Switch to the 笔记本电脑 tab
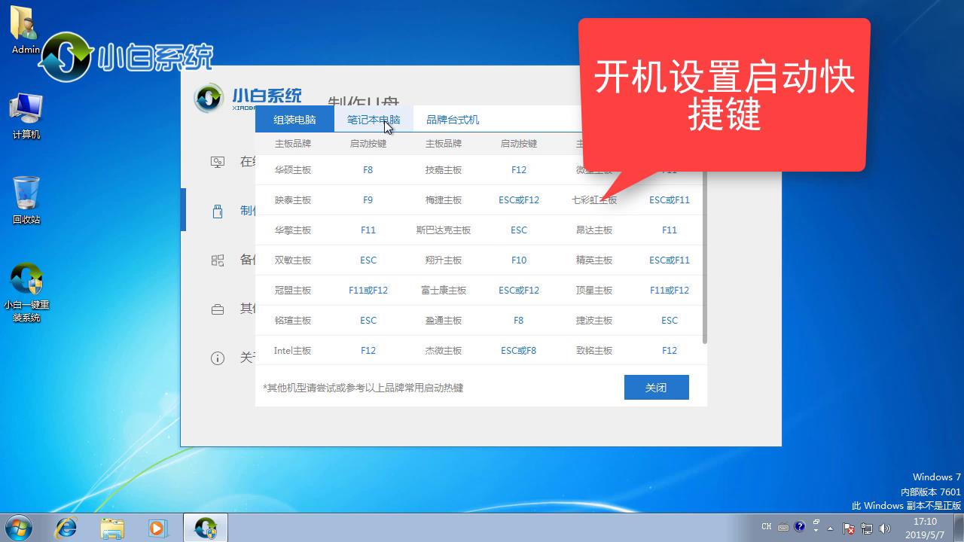Image resolution: width=964 pixels, height=542 pixels. point(374,119)
